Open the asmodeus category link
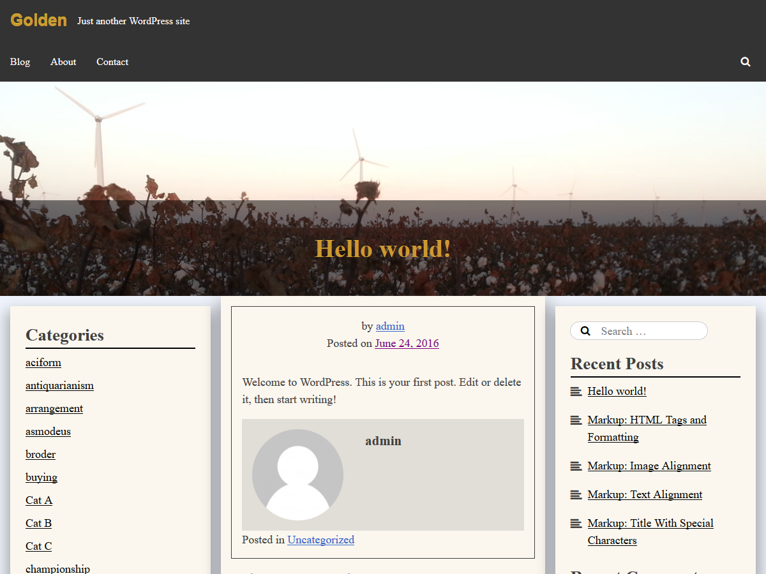The image size is (766, 574). click(x=48, y=431)
